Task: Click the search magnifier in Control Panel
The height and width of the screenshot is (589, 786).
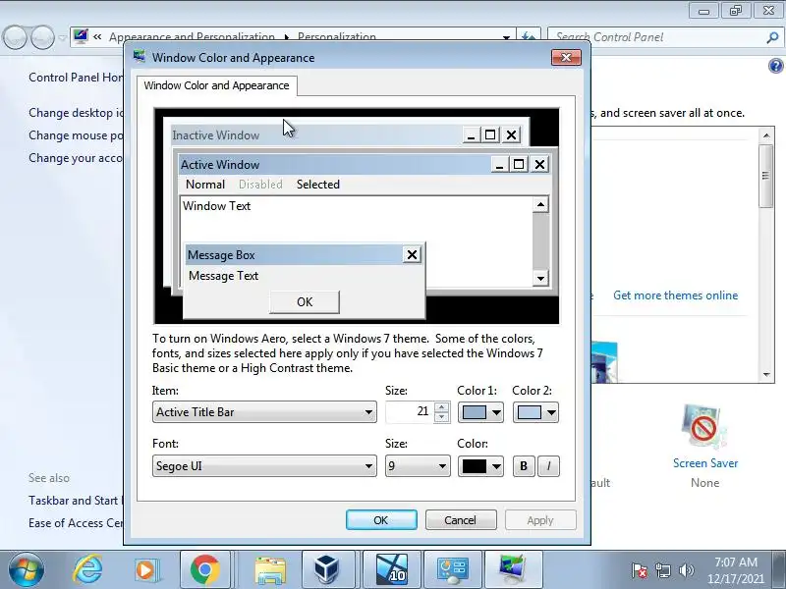Action: click(772, 37)
